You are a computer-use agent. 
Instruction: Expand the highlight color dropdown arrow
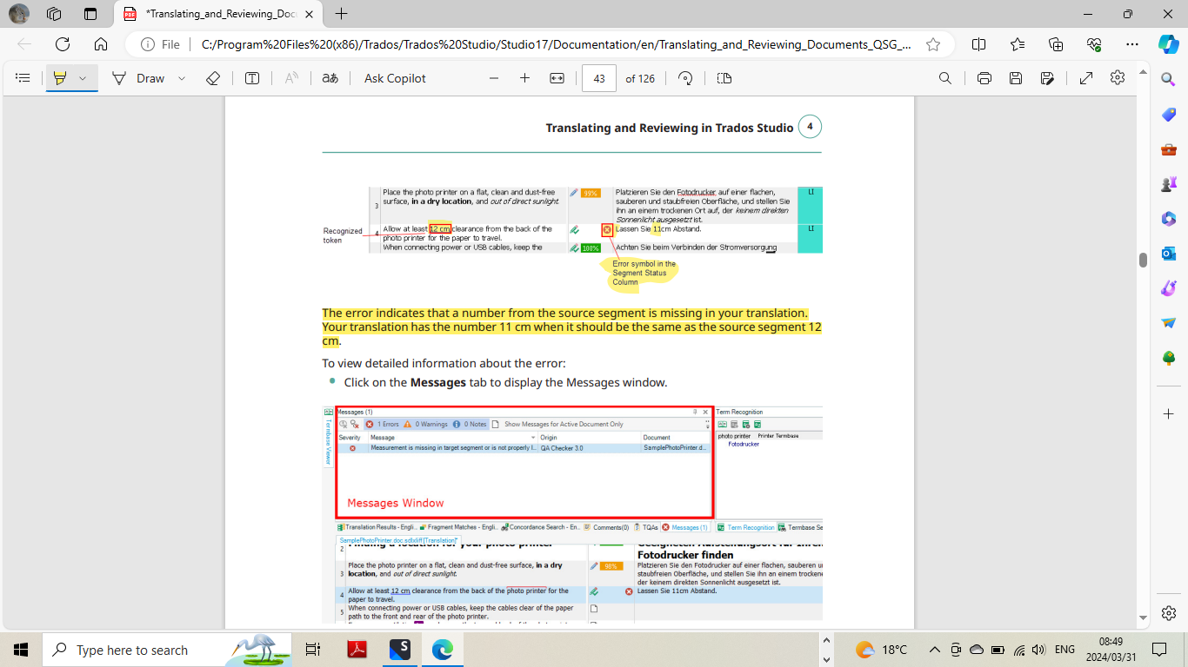[x=83, y=78]
